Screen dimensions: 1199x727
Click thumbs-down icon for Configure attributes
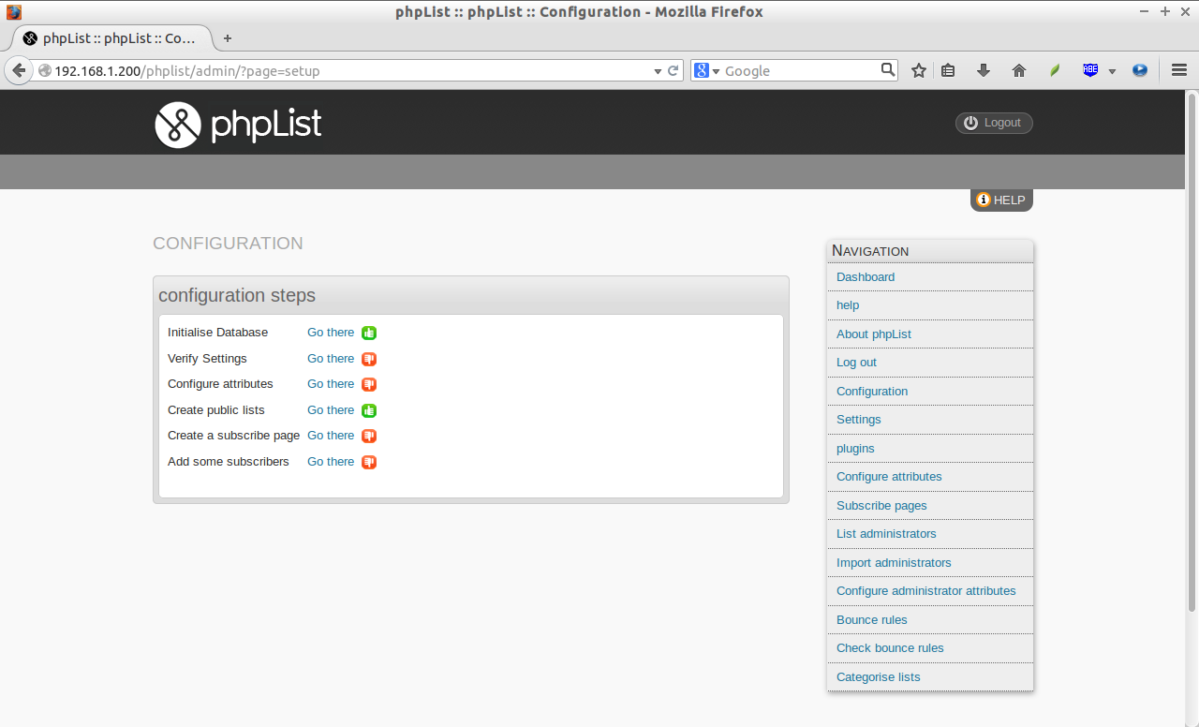pos(369,384)
